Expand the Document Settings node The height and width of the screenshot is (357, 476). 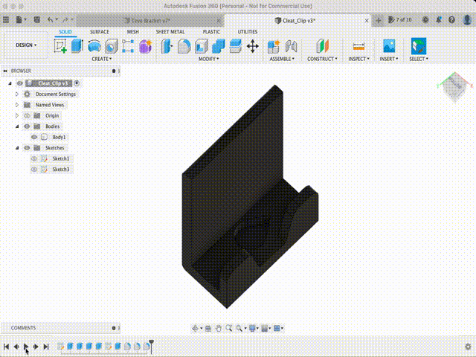[17, 94]
